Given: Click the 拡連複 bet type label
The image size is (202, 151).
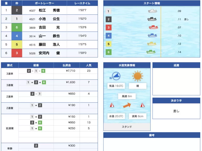Looking at the screenshot, I should tap(10, 128).
